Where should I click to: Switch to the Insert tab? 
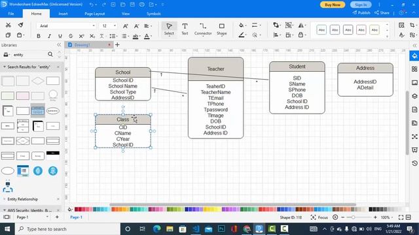63,14
